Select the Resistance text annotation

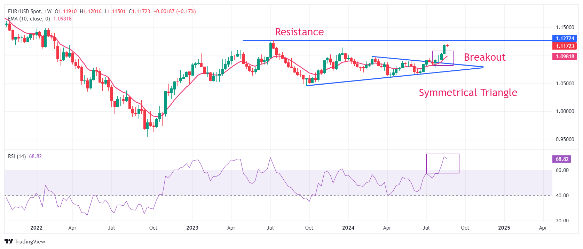pyautogui.click(x=299, y=32)
